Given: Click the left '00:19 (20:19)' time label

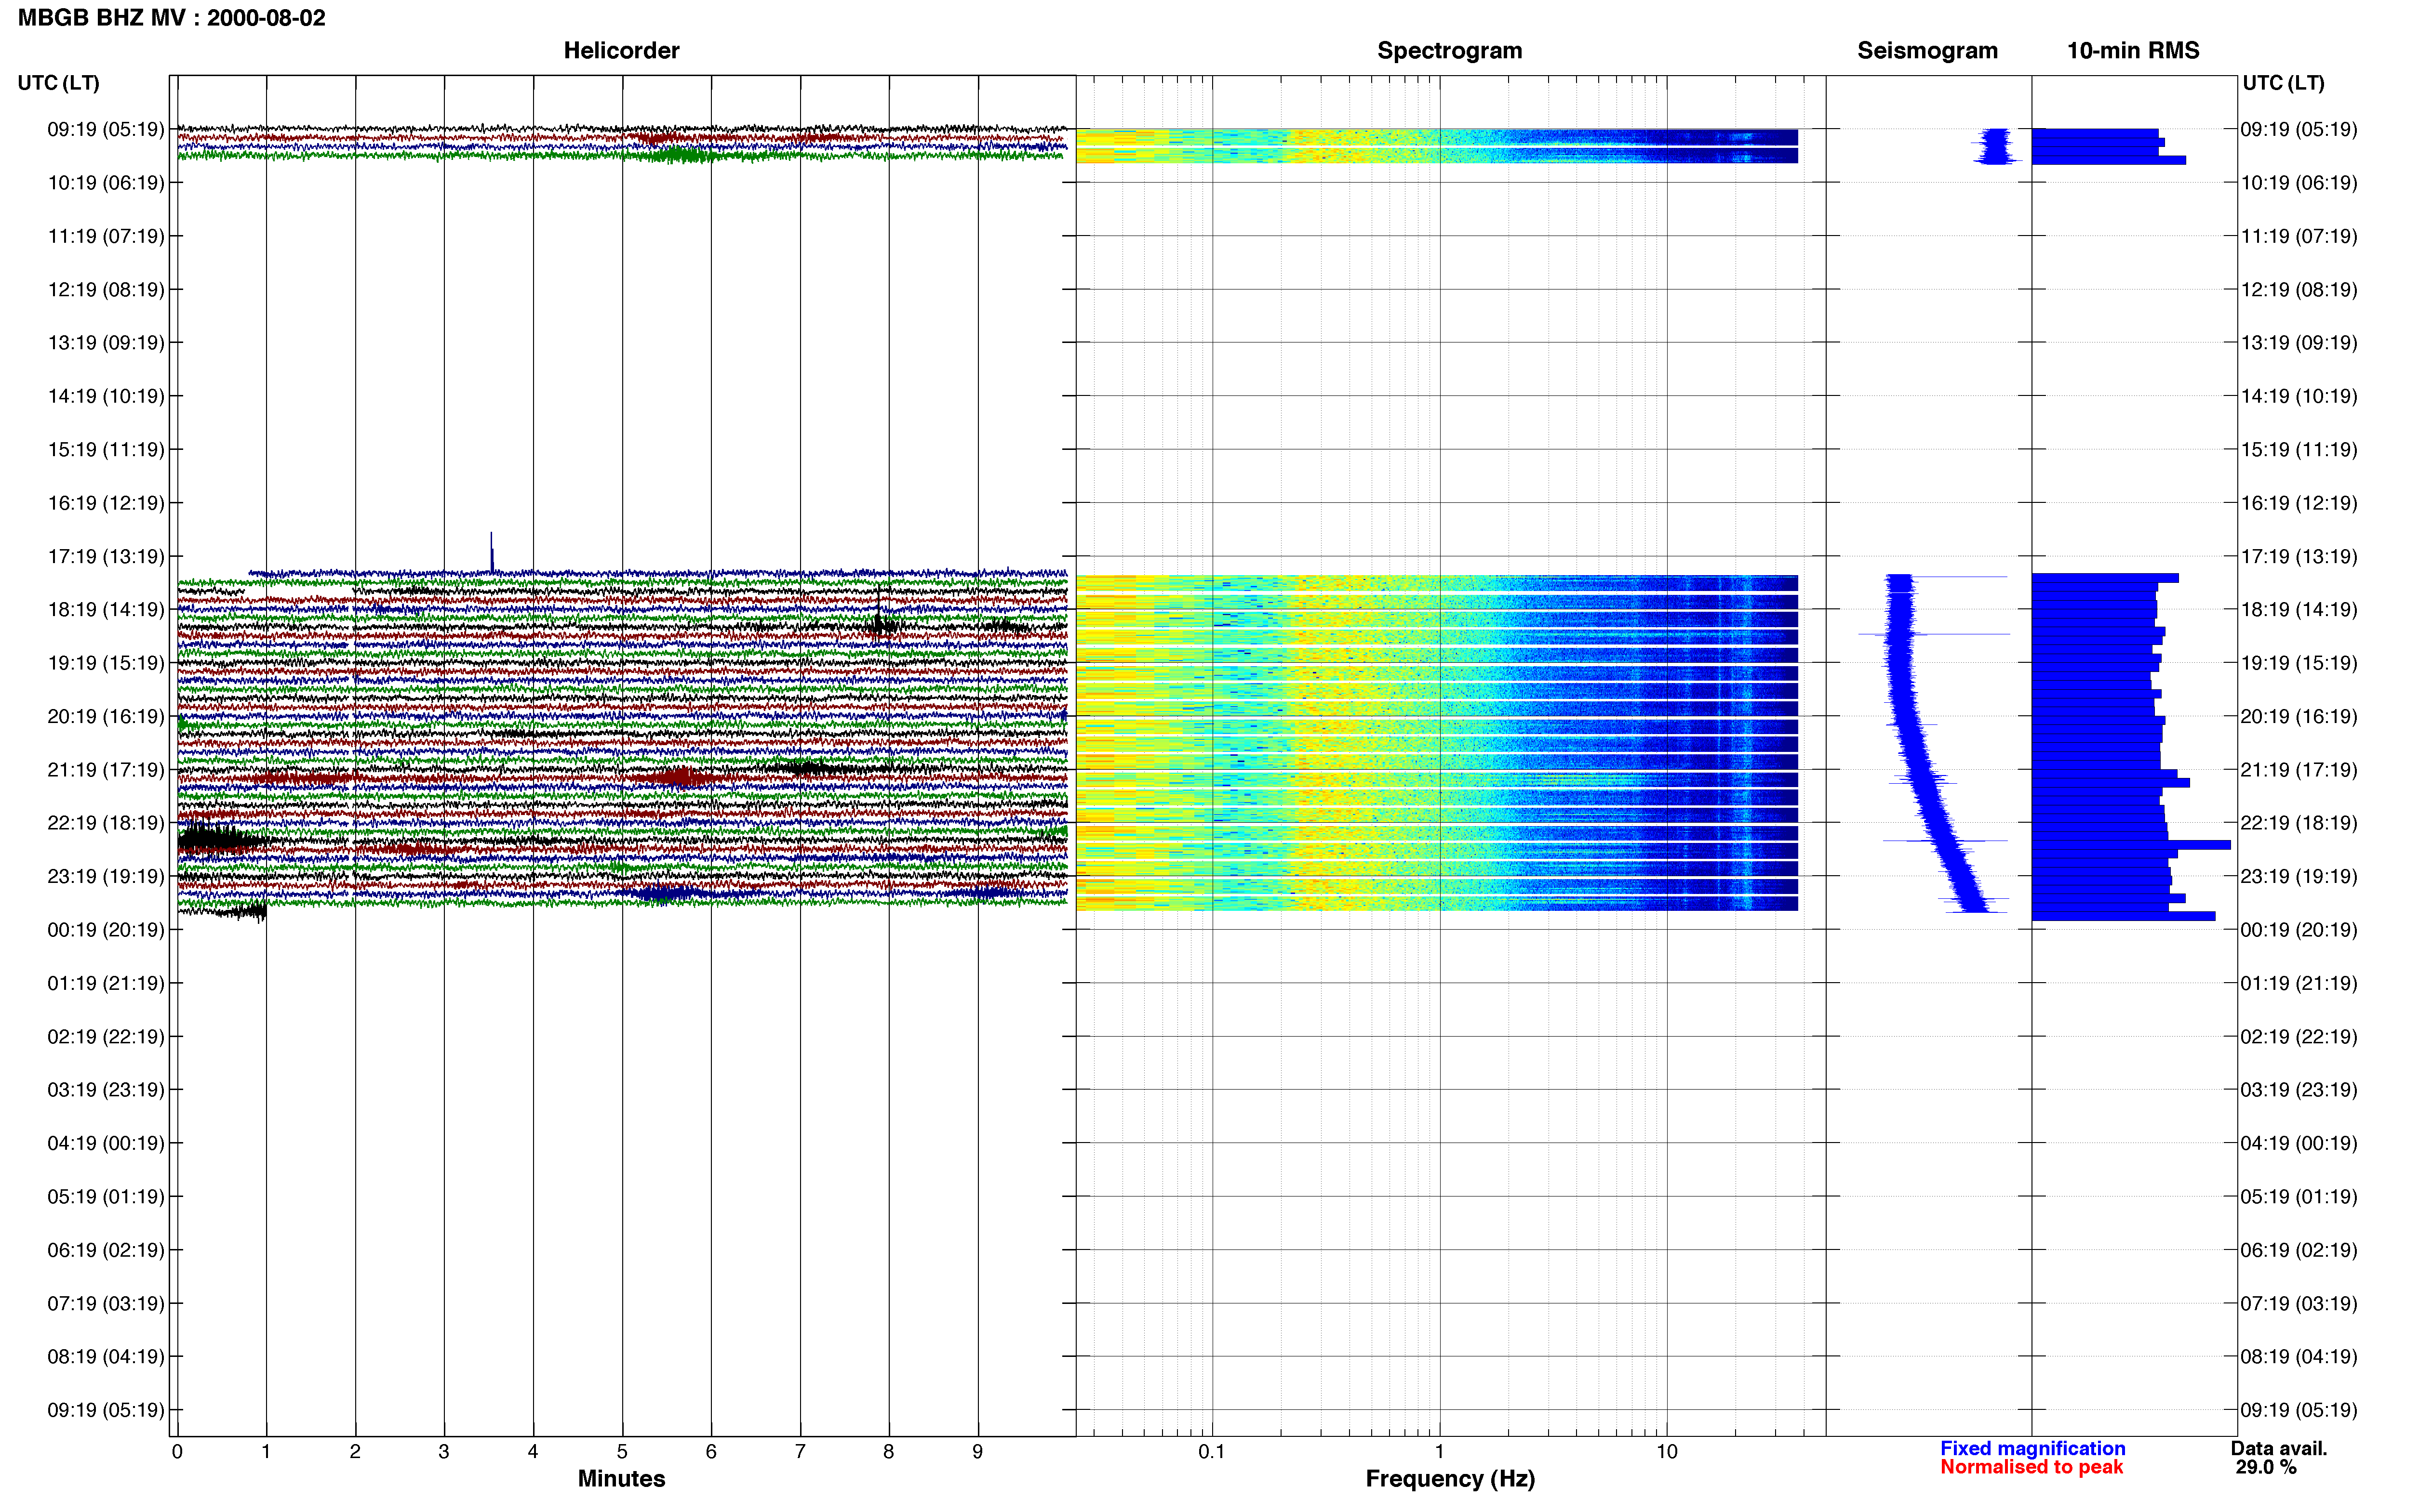Looking at the screenshot, I should [x=106, y=930].
